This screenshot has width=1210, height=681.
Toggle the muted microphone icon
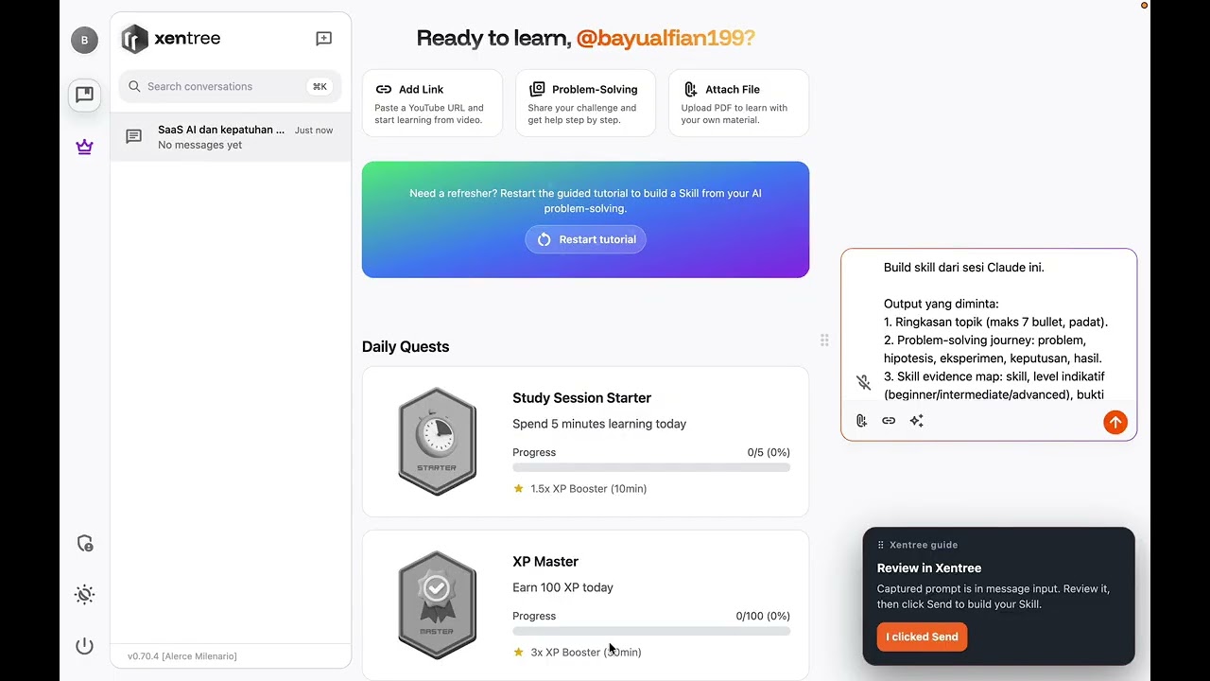[x=863, y=382]
